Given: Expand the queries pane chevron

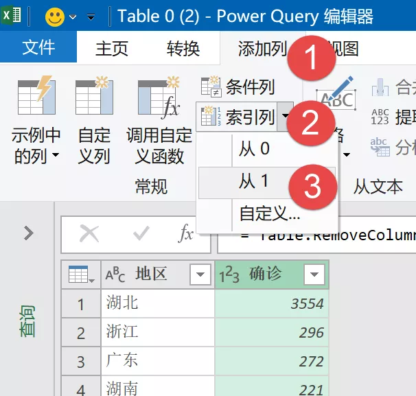Looking at the screenshot, I should point(29,233).
